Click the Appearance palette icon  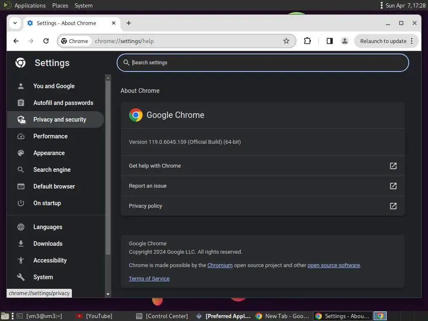click(21, 153)
